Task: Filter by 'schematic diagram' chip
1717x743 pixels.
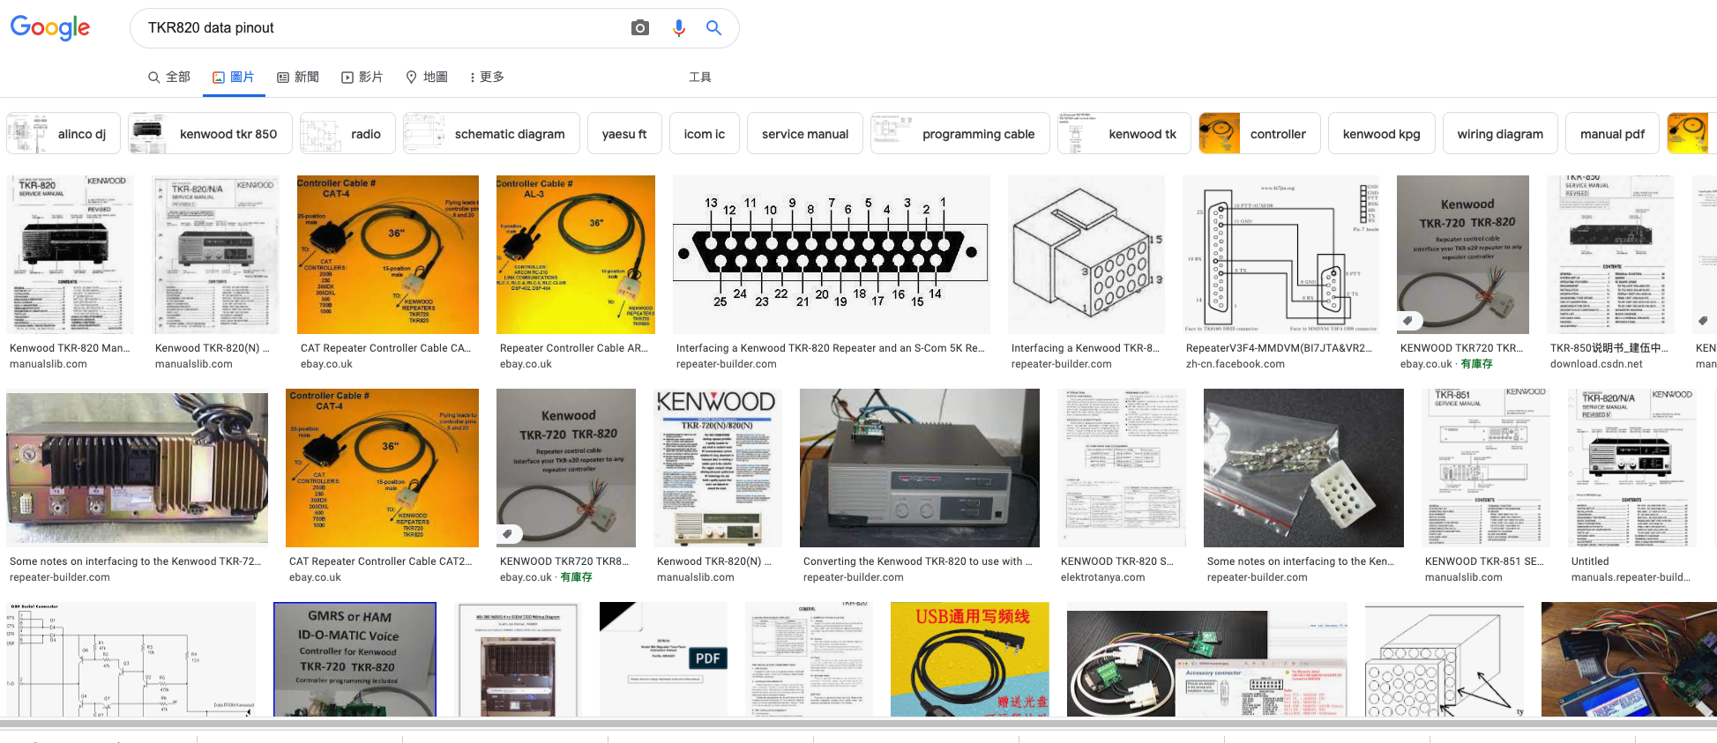Action: point(491,133)
